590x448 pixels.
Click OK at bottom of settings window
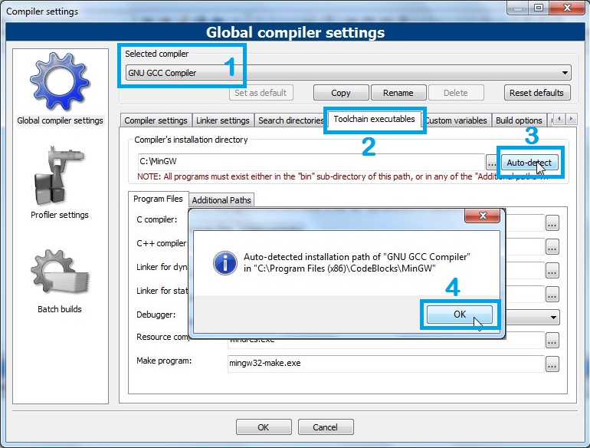pos(264,427)
